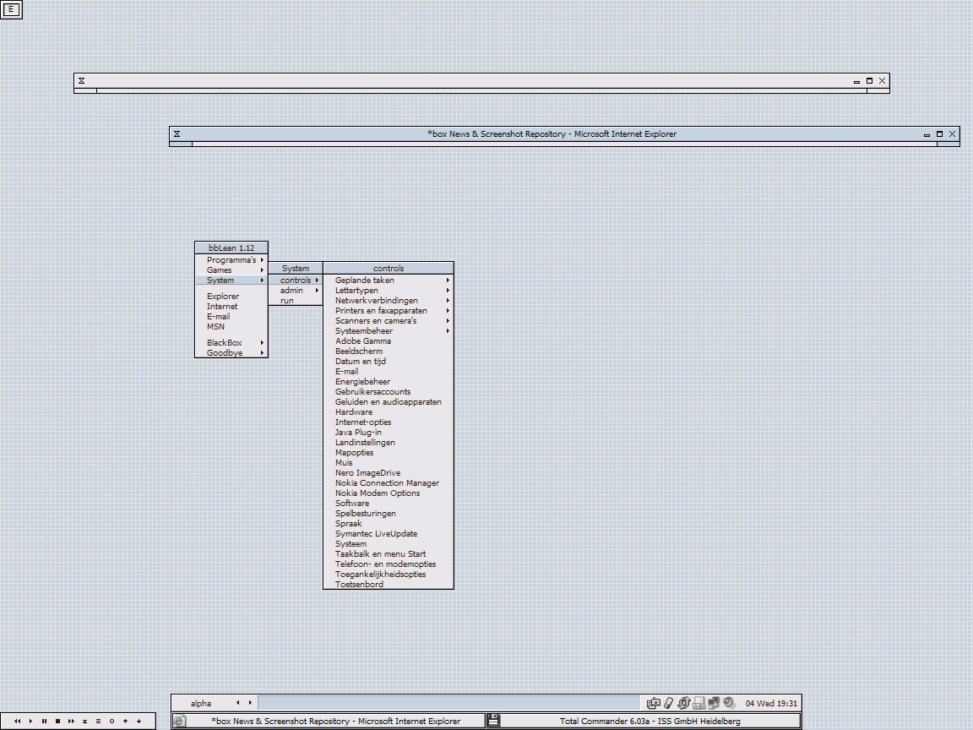Click the E icon at the top-left corner
This screenshot has width=973, height=730.
11,9
